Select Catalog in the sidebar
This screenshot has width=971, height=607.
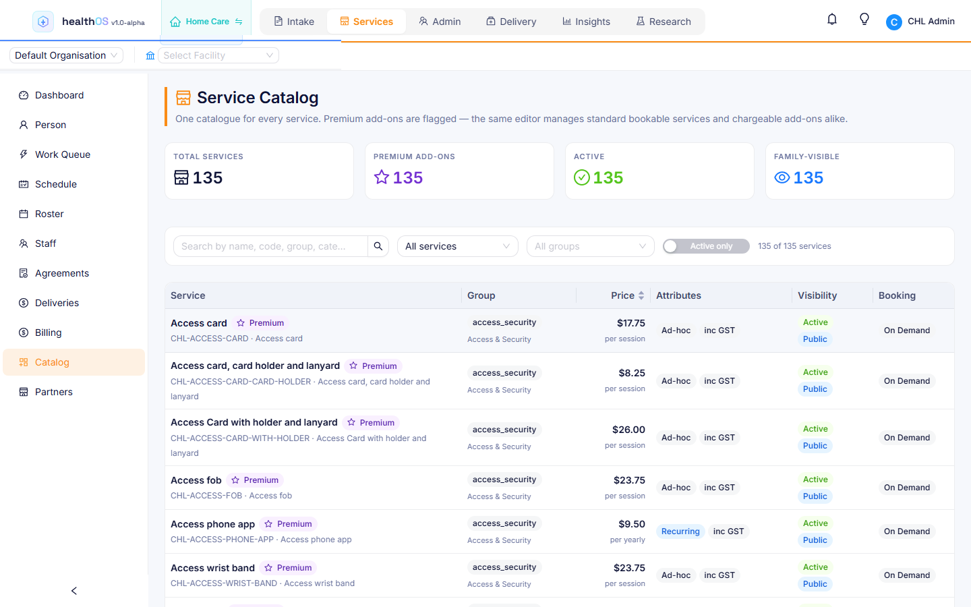[74, 362]
